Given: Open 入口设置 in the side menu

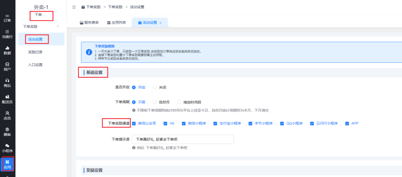Looking at the screenshot, I should pos(35,65).
